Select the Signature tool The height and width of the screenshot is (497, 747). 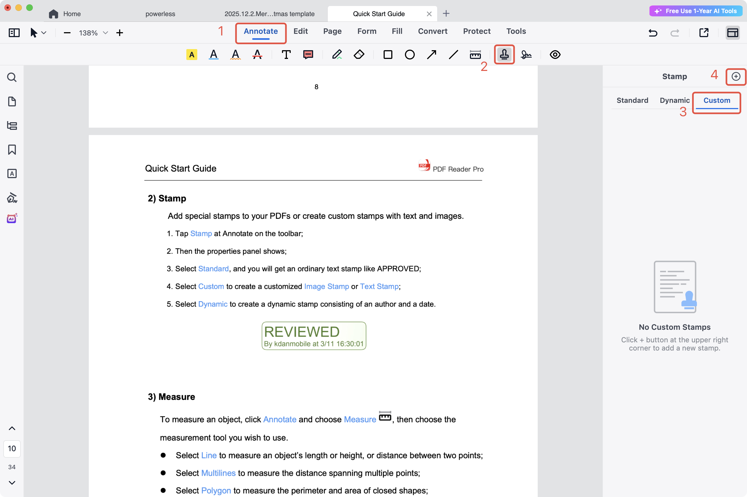(526, 55)
